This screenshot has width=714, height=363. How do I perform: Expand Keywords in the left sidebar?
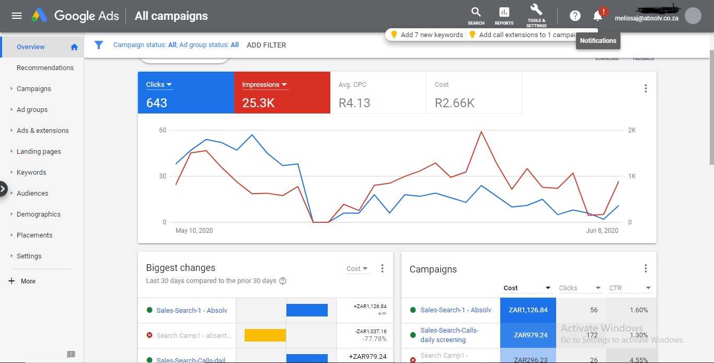click(x=31, y=173)
